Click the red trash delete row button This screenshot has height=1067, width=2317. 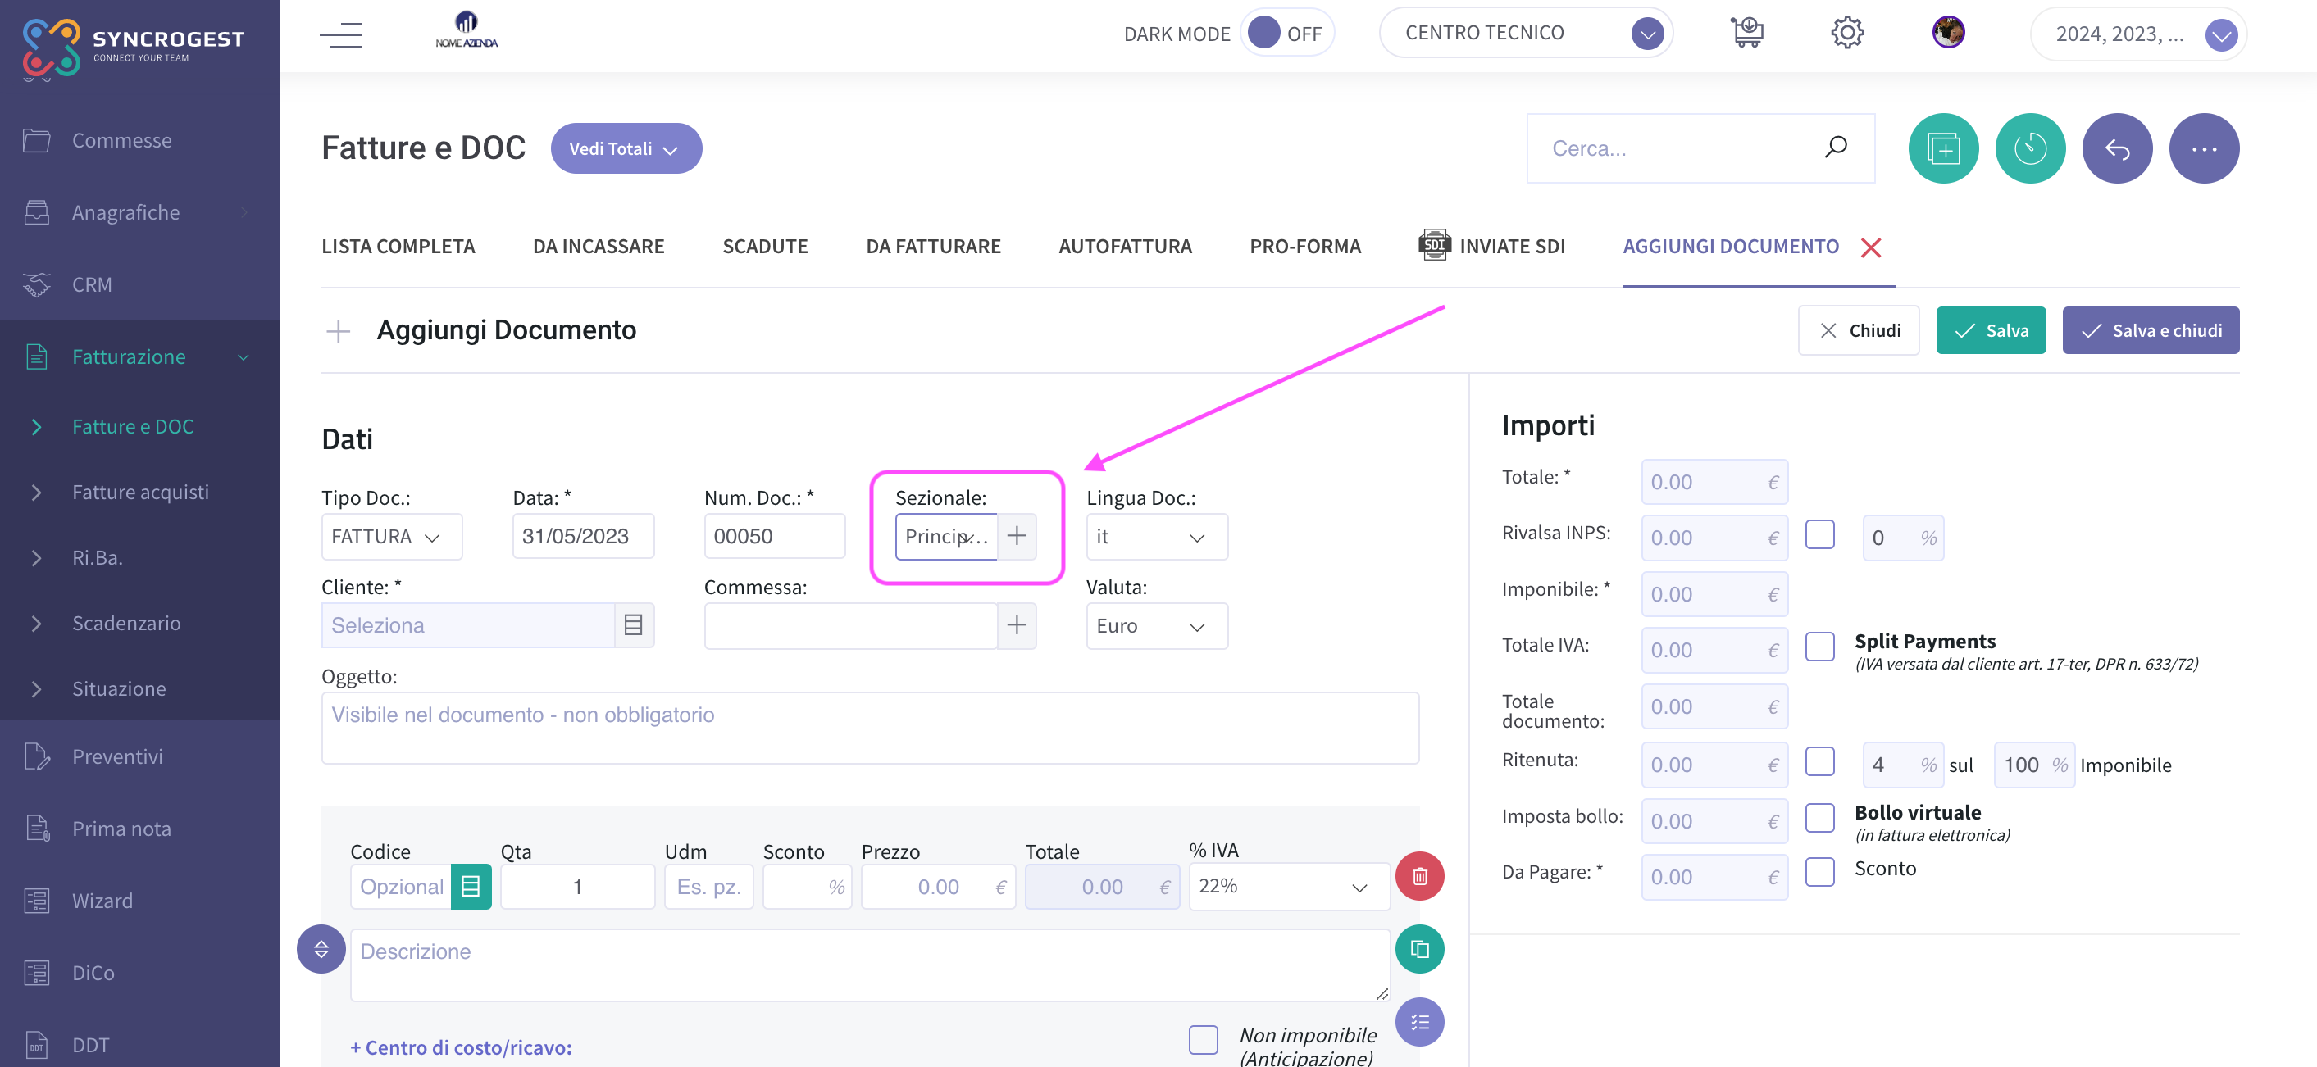click(x=1419, y=875)
